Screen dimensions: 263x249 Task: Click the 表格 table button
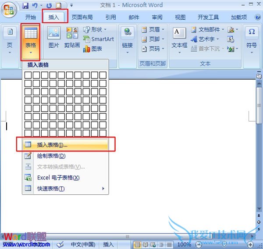pyautogui.click(x=31, y=42)
